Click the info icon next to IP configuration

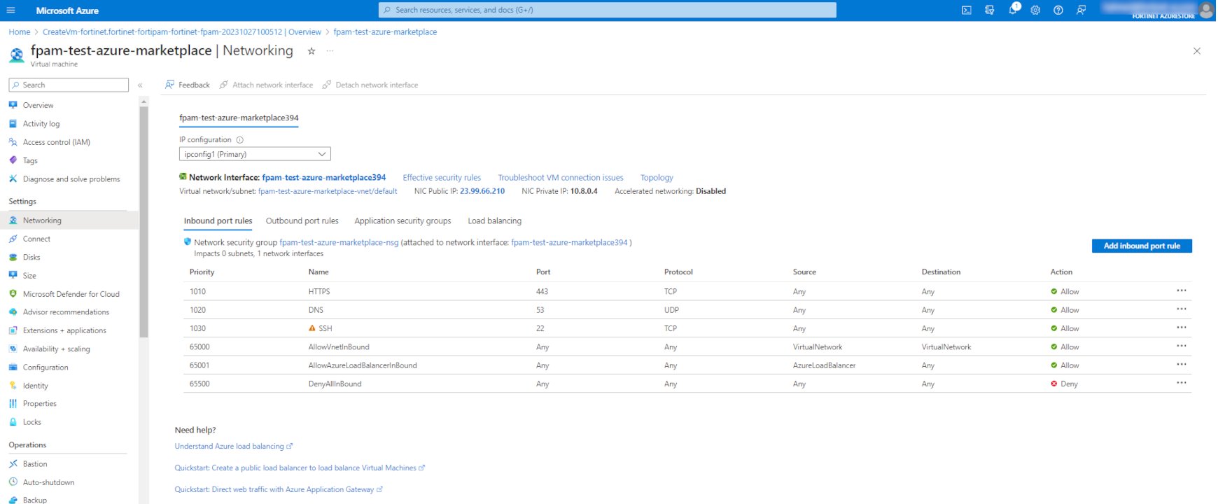[x=239, y=140]
